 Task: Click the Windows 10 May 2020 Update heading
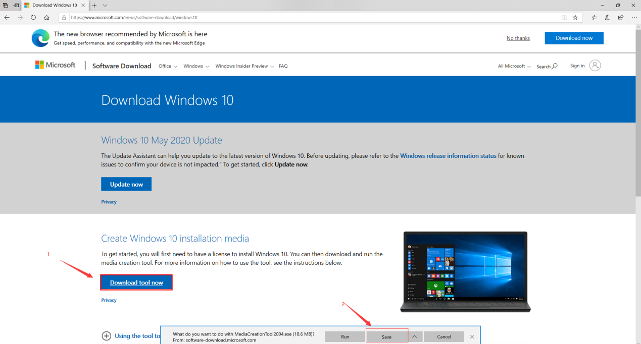coord(162,140)
